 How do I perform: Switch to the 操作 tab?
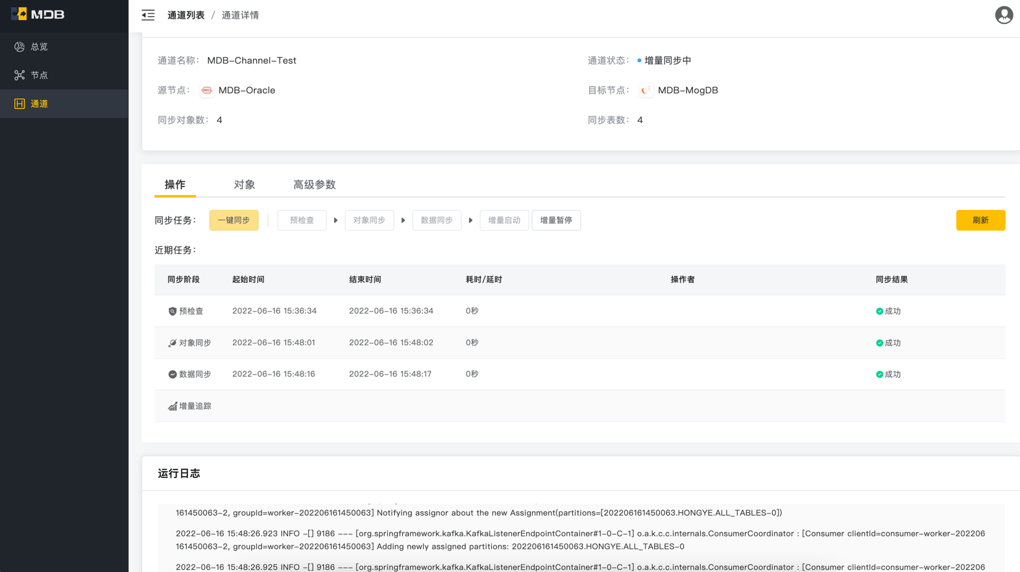[175, 185]
